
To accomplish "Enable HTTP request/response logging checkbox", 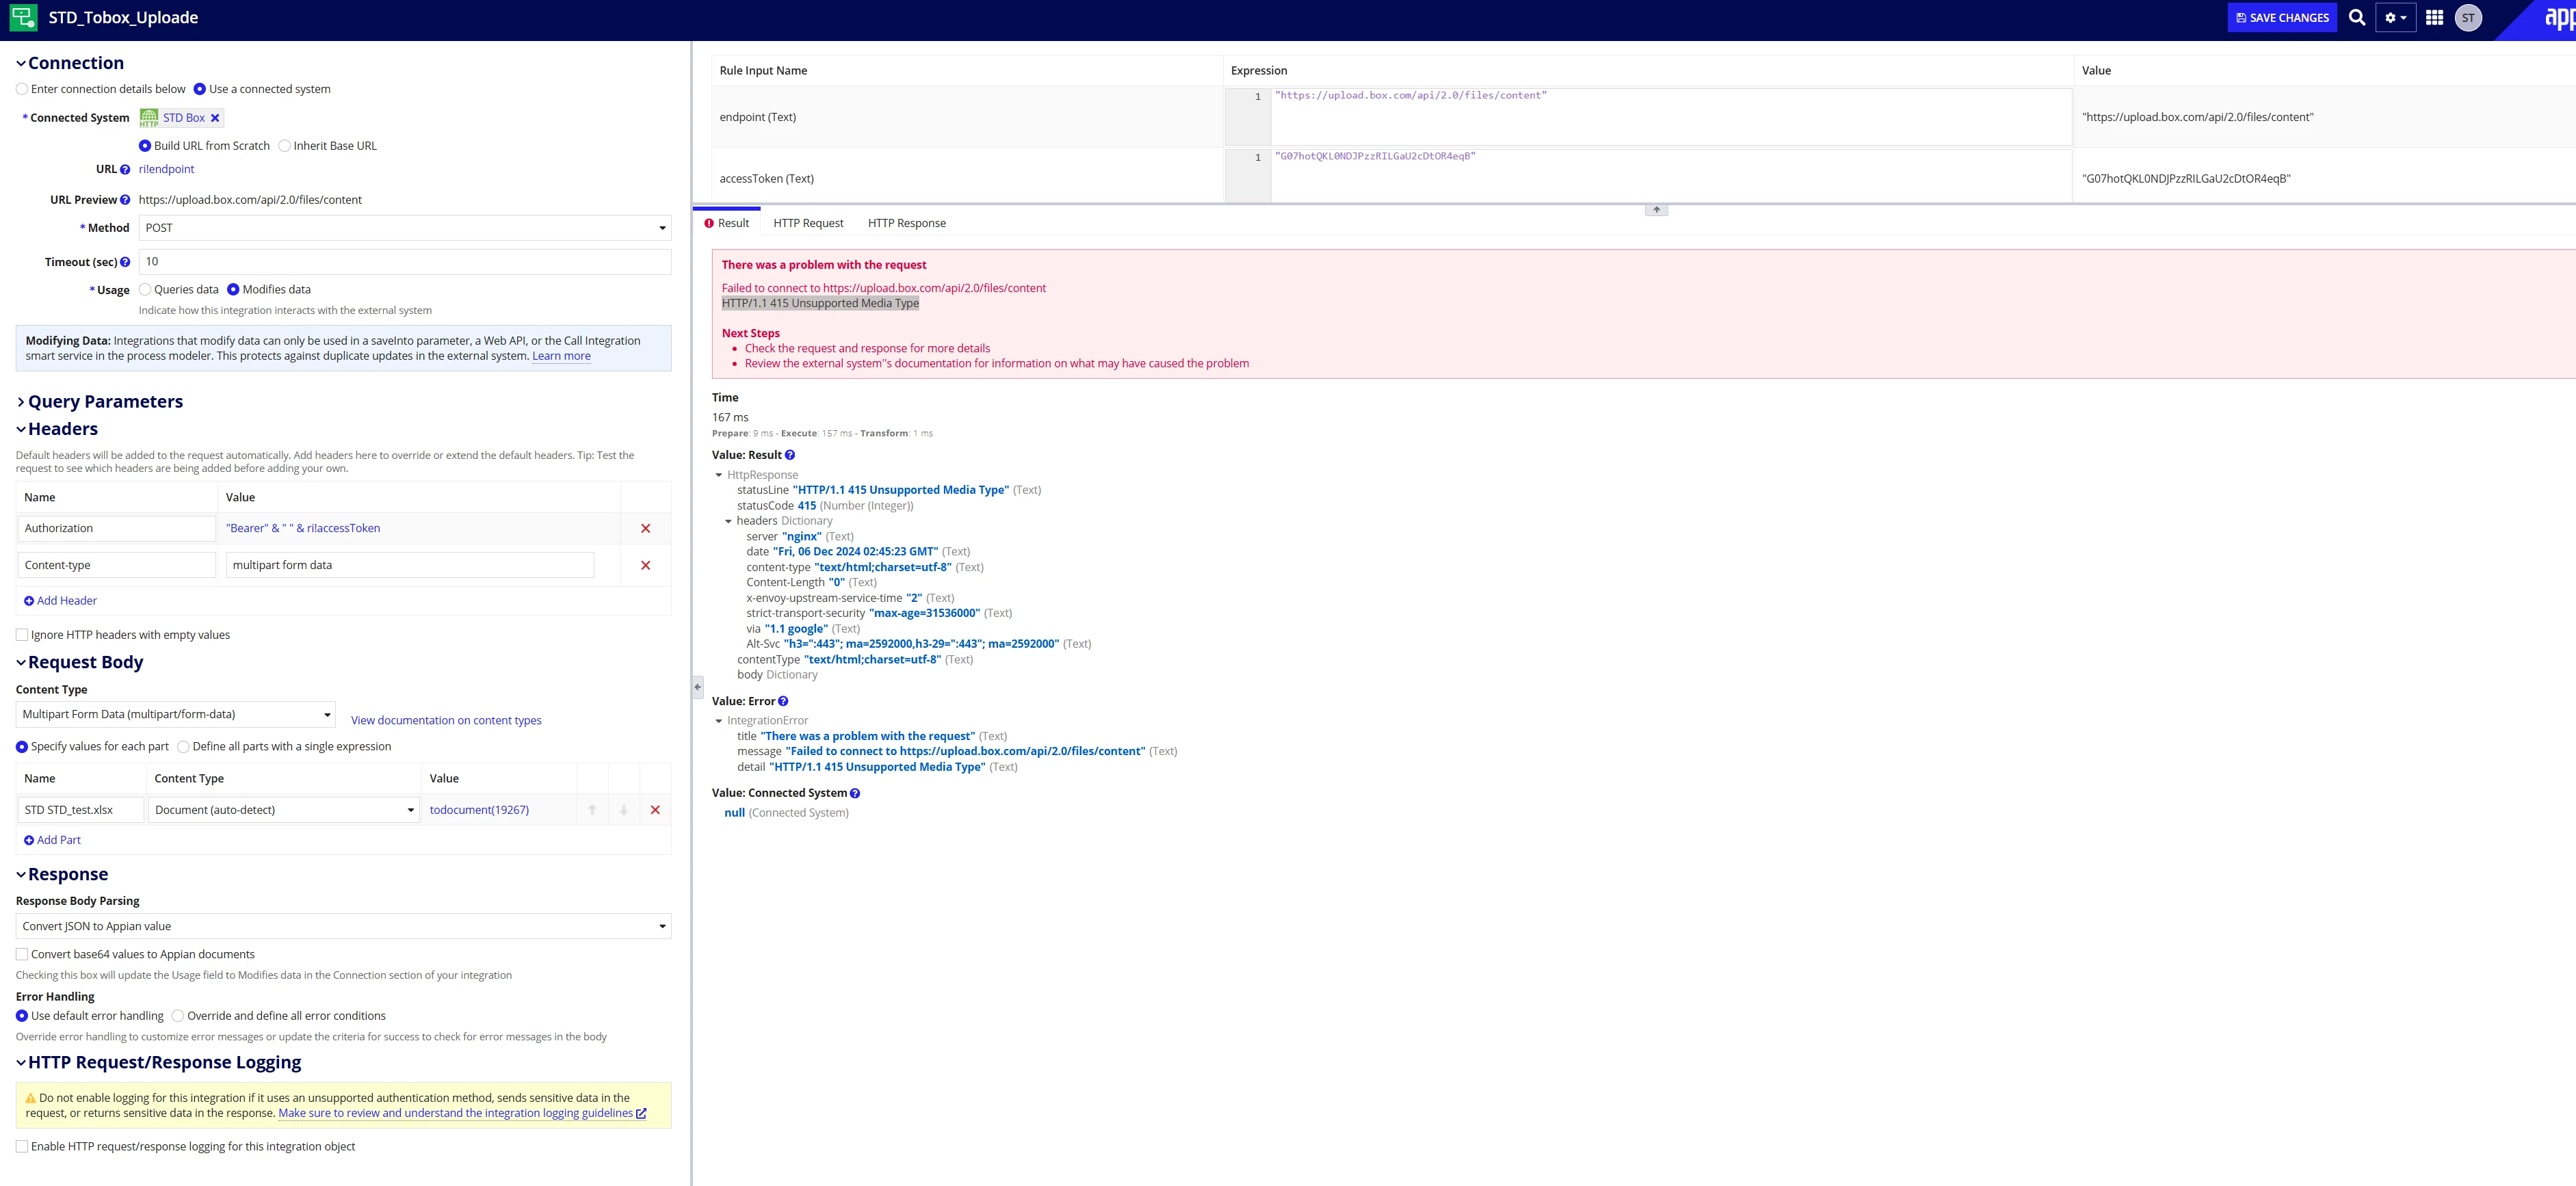I will coord(22,1147).
